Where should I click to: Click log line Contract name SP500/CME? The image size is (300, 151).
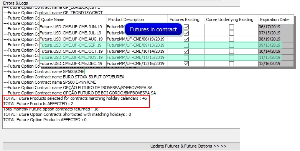pyautogui.click(x=44, y=72)
